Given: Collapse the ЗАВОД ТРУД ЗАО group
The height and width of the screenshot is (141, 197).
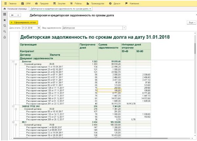Looking at the screenshot, I should [13, 106].
